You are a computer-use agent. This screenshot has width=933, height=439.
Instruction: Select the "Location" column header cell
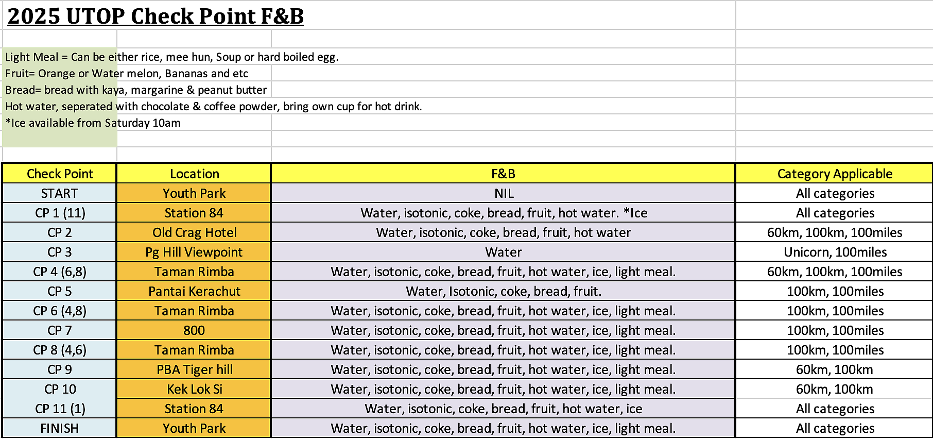coord(194,174)
